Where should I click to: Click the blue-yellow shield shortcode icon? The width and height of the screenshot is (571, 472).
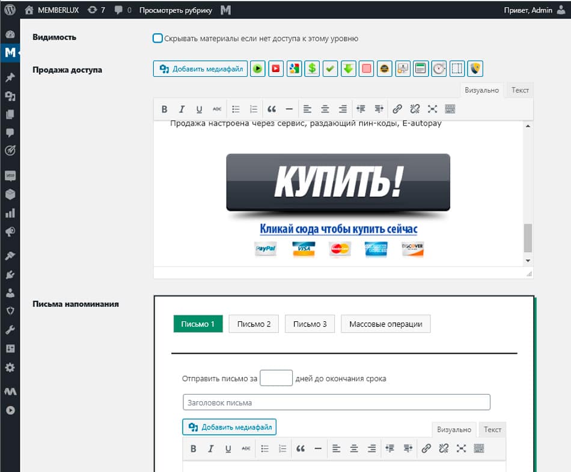coord(475,68)
